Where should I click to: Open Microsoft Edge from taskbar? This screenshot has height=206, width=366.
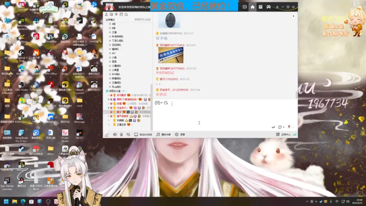pos(23,201)
